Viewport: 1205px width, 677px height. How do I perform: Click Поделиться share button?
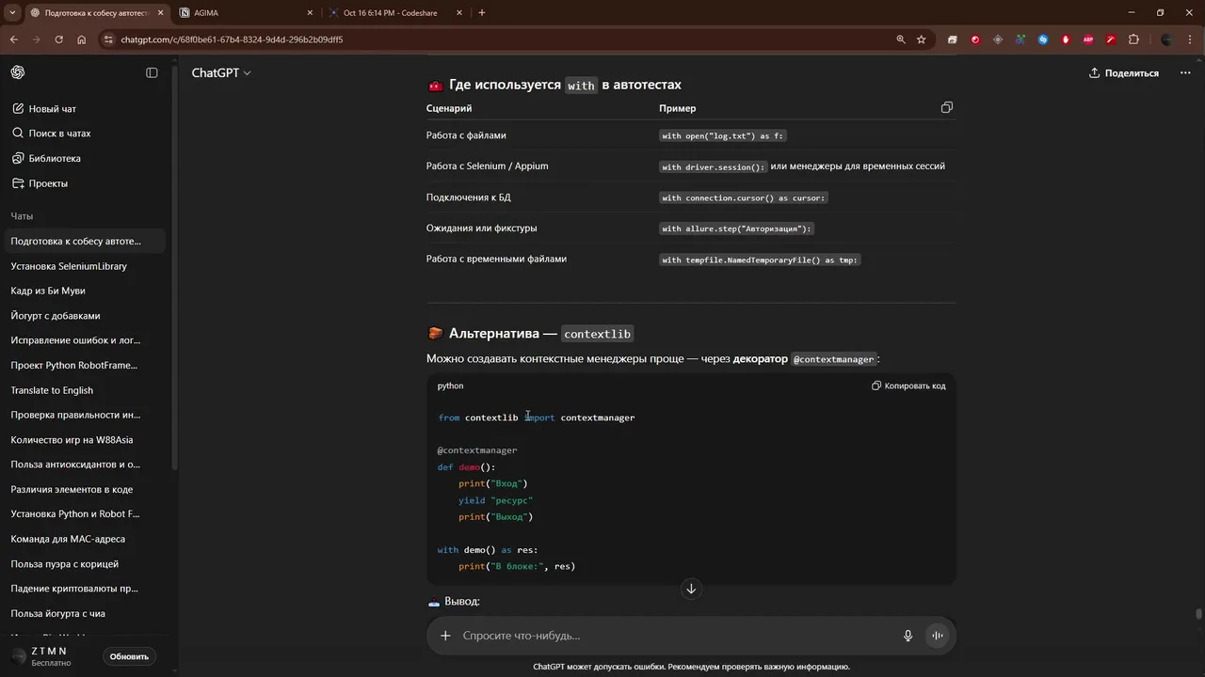click(1124, 72)
